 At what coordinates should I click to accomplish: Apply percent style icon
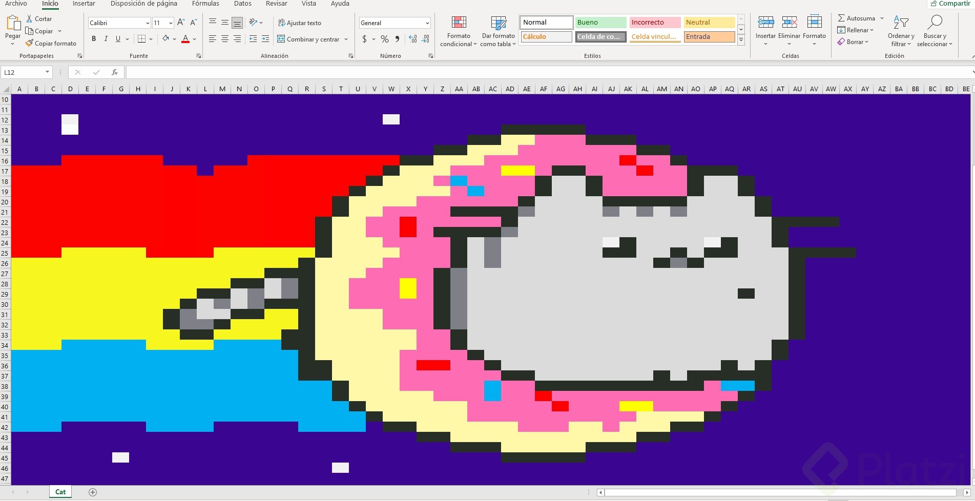click(385, 39)
